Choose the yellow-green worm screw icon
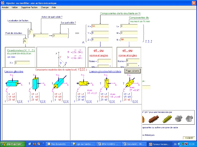The image size is (197, 147). (167, 119)
